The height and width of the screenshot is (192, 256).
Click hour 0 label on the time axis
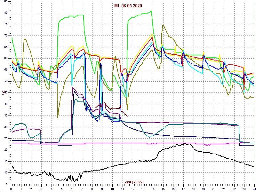click(11, 188)
